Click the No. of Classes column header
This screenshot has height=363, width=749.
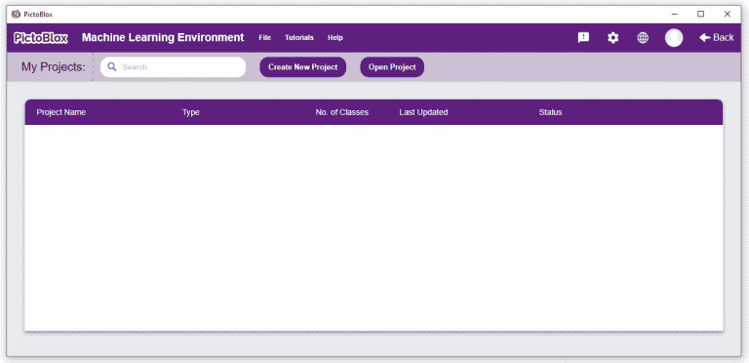coord(342,112)
